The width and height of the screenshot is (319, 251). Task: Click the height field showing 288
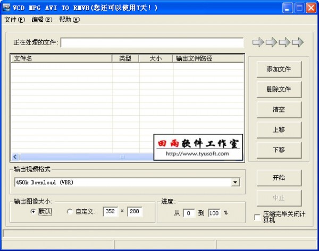point(135,211)
